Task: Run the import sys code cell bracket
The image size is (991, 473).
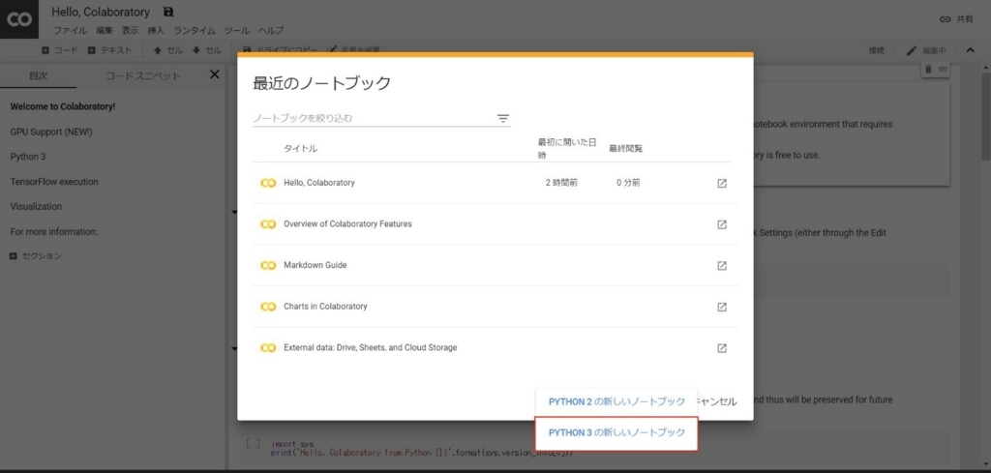Action: pos(253,444)
